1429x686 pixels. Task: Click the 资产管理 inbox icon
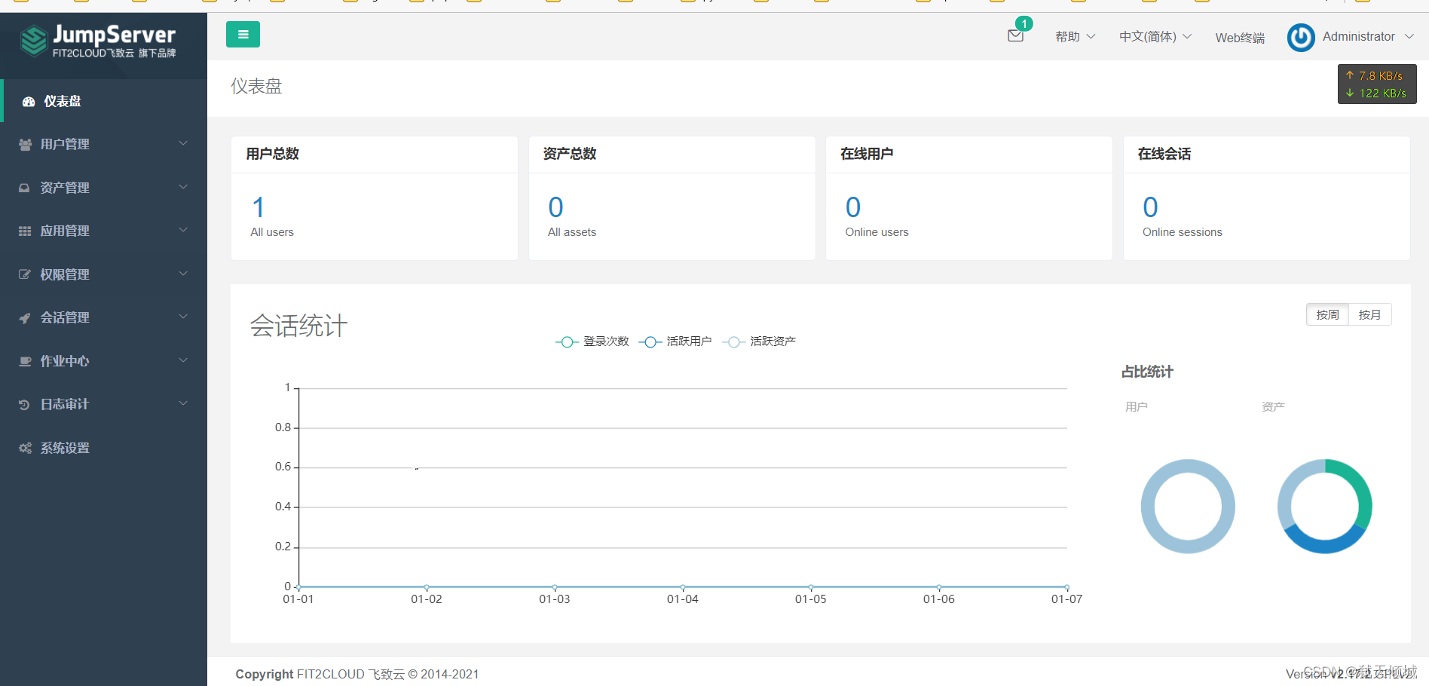point(25,188)
